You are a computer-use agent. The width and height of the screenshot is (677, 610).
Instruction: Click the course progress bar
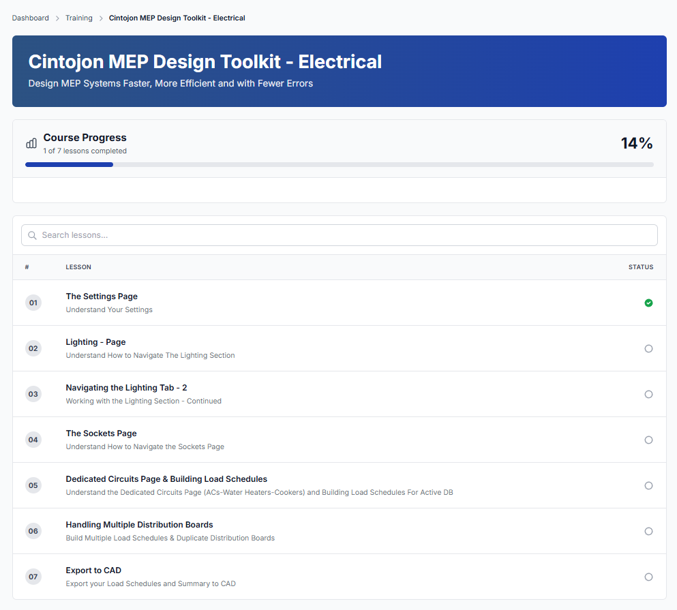point(339,164)
